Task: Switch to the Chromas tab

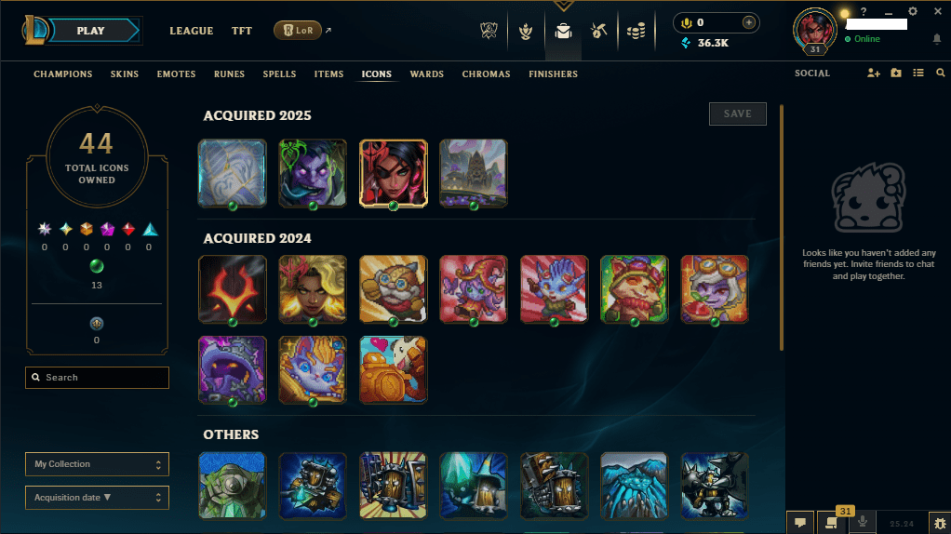Action: click(x=486, y=73)
